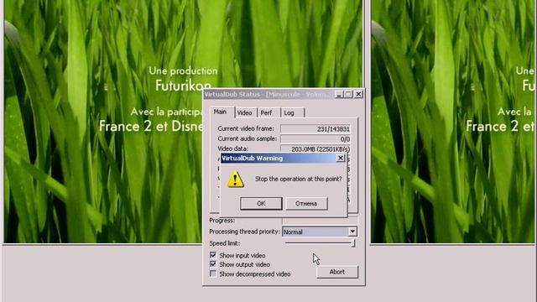This screenshot has width=537, height=302.
Task: Click the right output video pane
Action: (453, 122)
